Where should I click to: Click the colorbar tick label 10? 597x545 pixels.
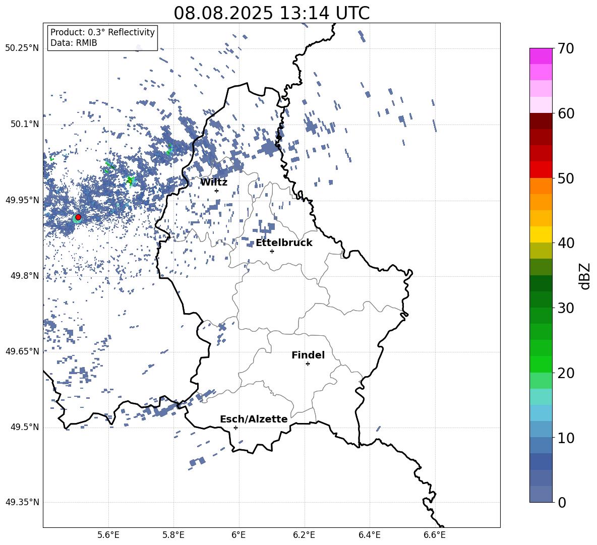[566, 438]
